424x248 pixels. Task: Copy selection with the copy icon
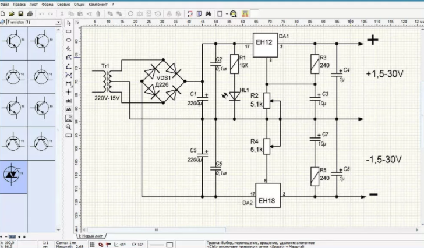[71, 13]
